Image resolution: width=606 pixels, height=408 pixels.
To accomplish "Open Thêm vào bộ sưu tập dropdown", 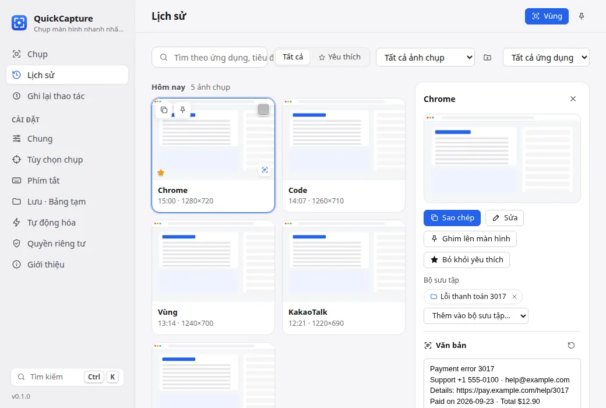I will point(475,316).
